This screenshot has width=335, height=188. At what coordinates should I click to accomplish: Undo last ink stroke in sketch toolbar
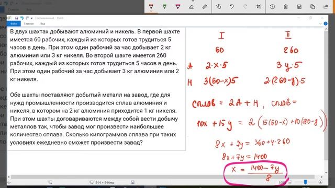click(232, 7)
